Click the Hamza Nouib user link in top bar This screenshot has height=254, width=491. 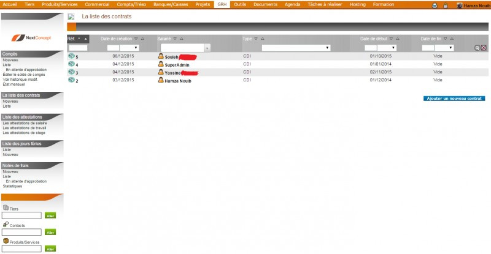[x=477, y=6]
